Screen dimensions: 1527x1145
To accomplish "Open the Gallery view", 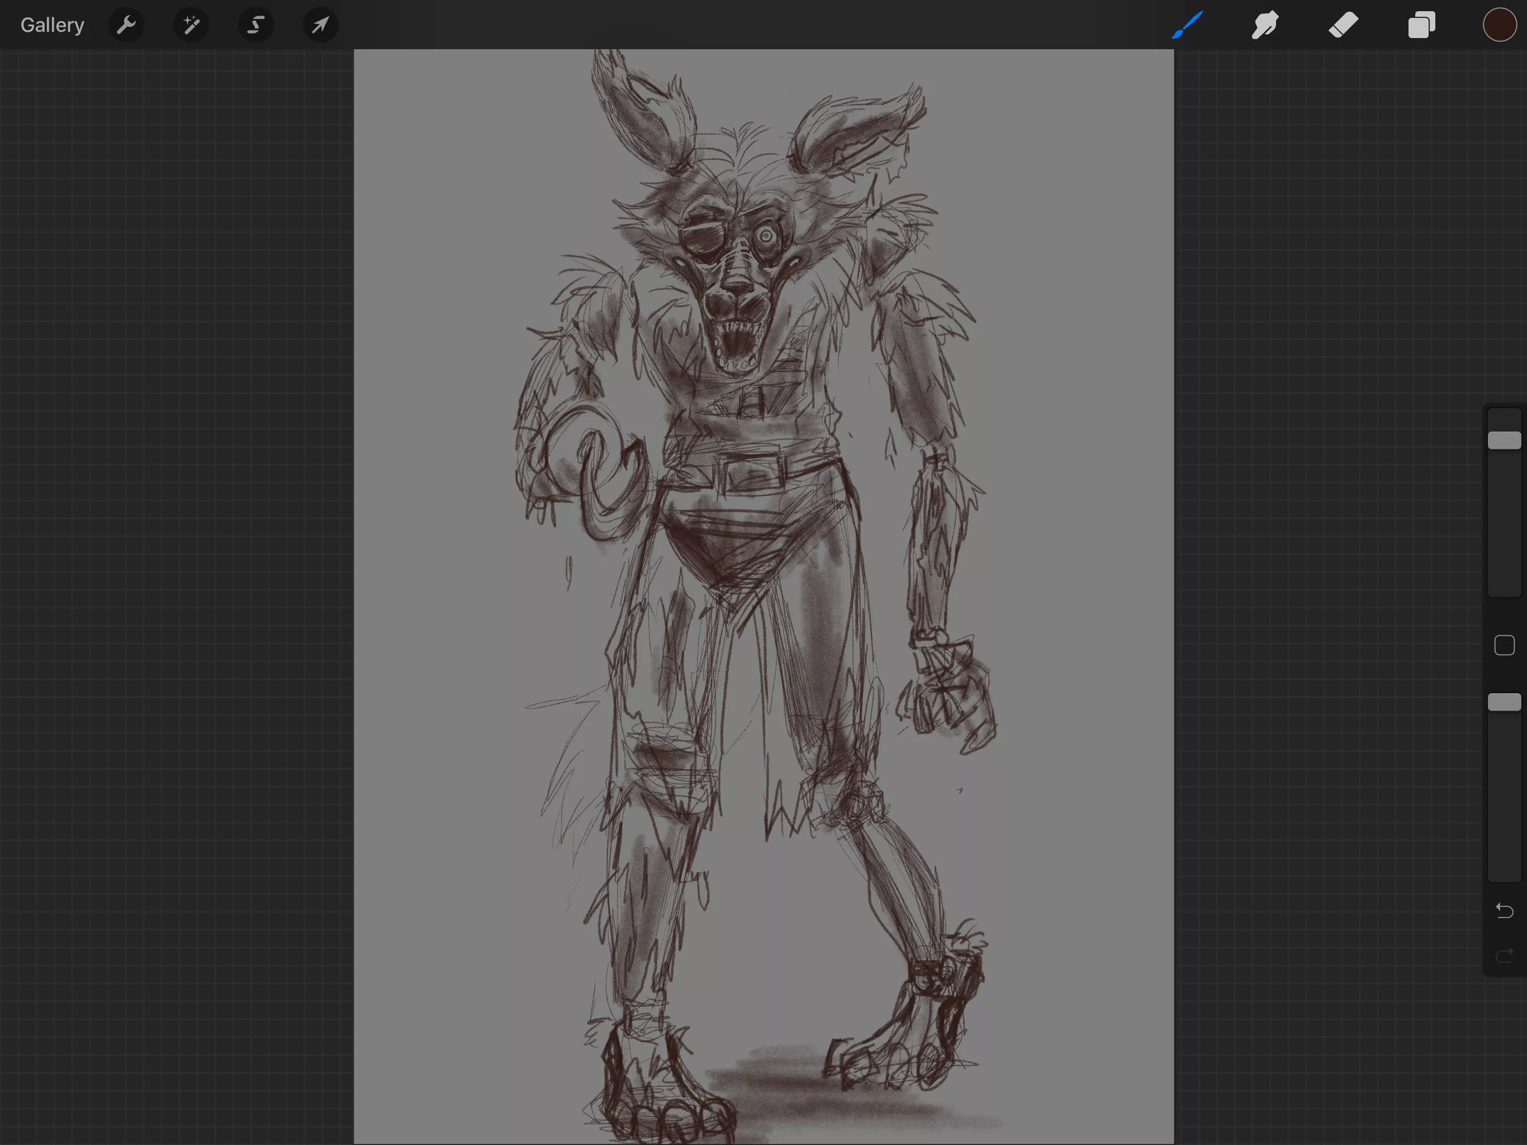I will point(52,26).
